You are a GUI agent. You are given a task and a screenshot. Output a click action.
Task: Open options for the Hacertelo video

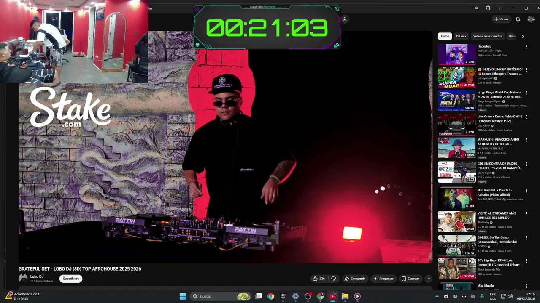pos(526,47)
